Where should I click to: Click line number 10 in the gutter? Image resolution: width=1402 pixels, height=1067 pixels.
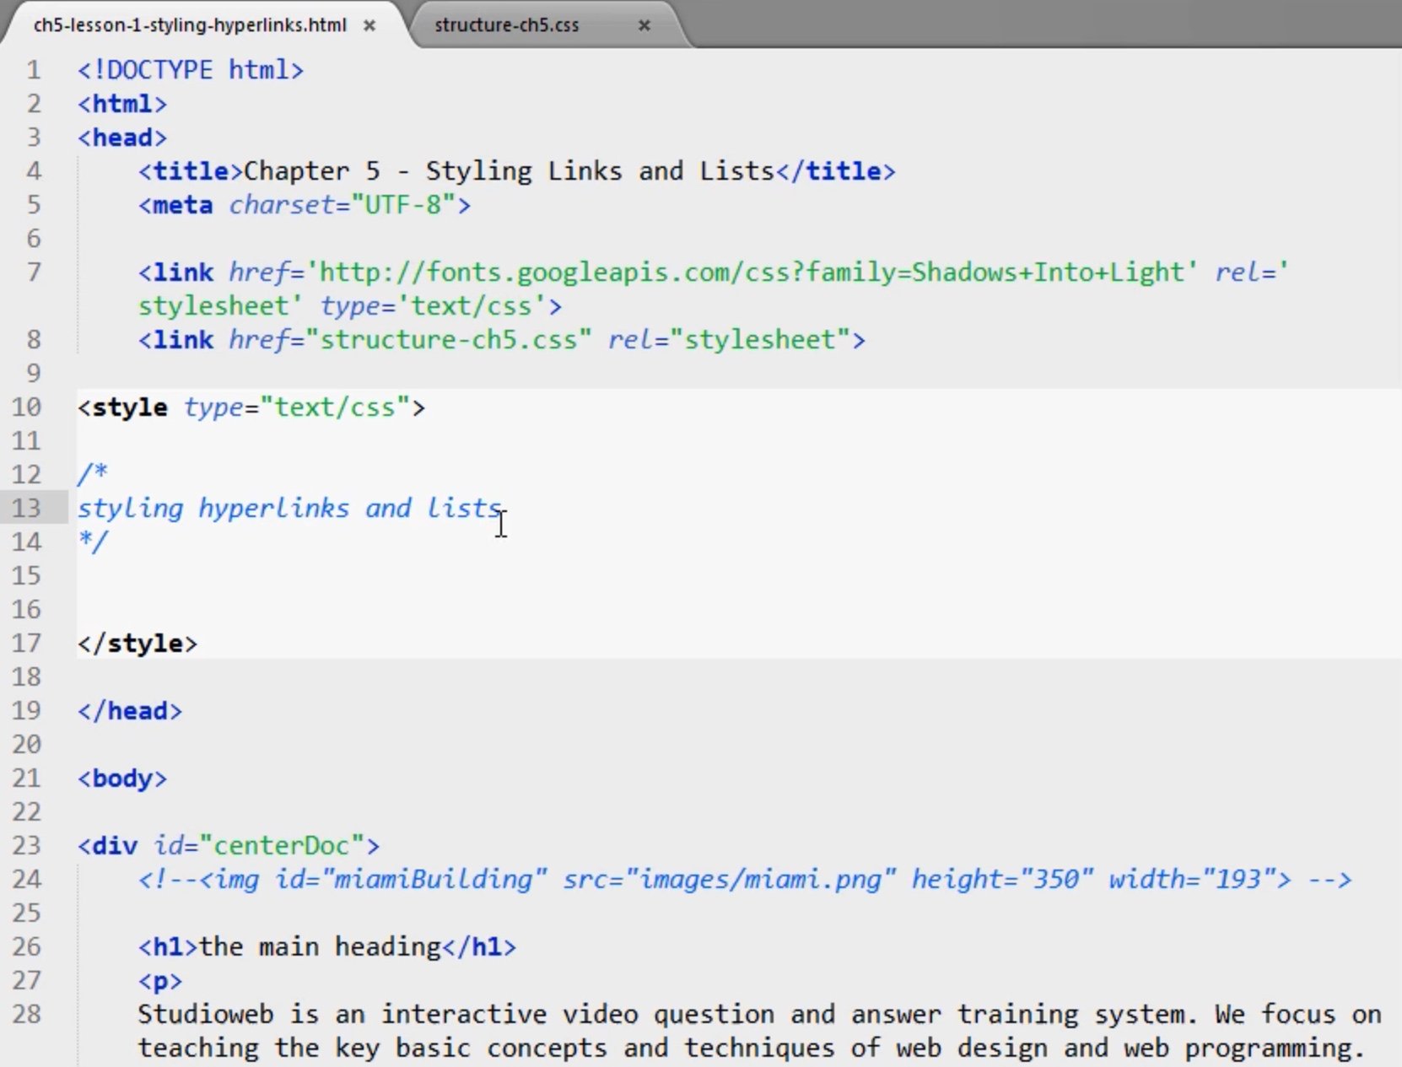click(26, 407)
